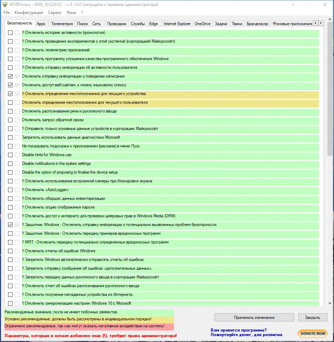Click 'Вам нравится программа?' donation text
The image size is (334, 342).
pyautogui.click(x=239, y=330)
